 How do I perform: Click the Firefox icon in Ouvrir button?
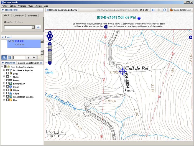click(x=171, y=10)
